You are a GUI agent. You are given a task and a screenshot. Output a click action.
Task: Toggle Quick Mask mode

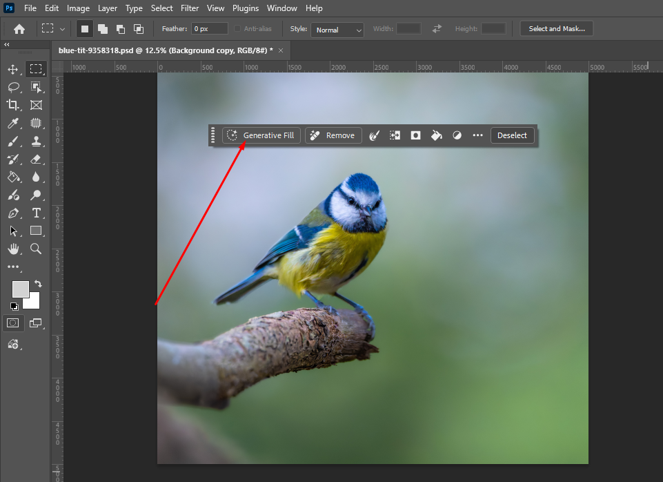12,322
